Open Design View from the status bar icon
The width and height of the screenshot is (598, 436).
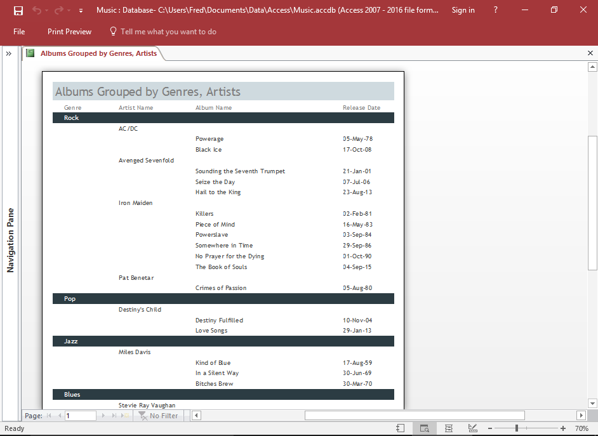pos(472,428)
